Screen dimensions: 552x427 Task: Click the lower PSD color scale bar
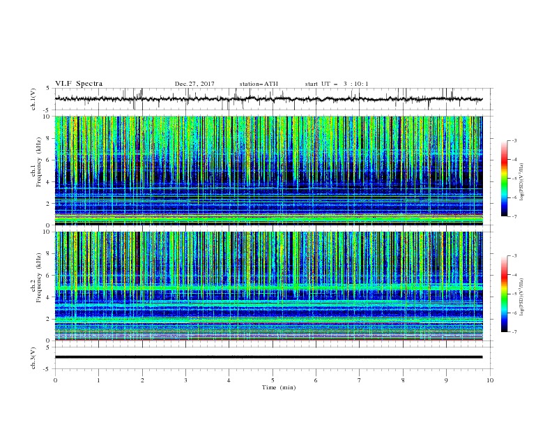point(504,294)
